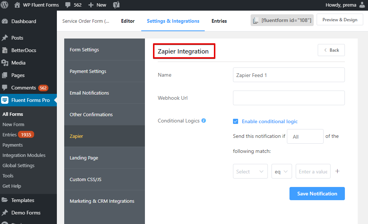Click the Back button
The width and height of the screenshot is (368, 224).
[x=331, y=50]
